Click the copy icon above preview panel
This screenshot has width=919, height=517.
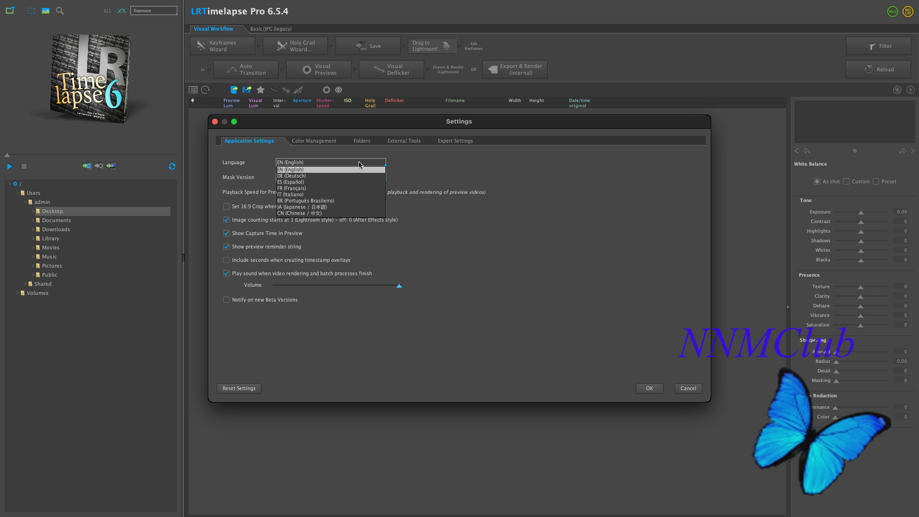coord(897,90)
